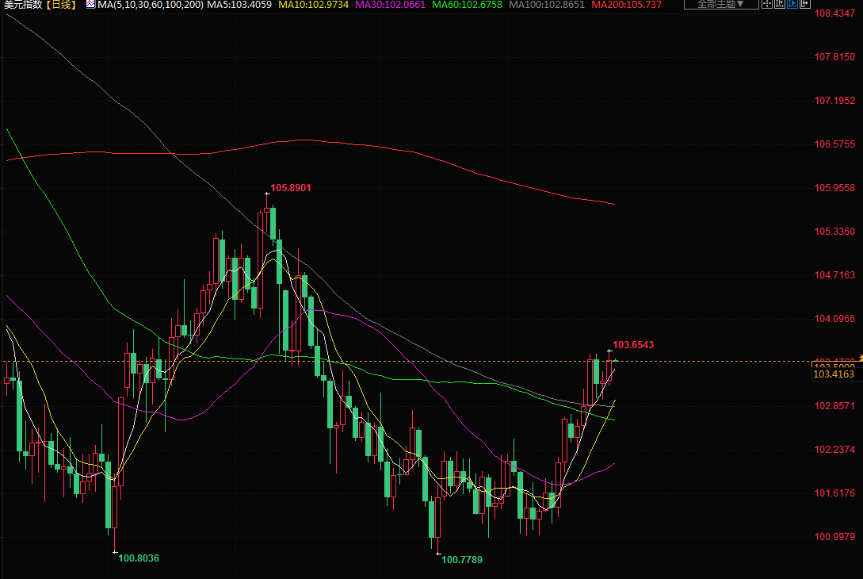The height and width of the screenshot is (579, 863).
Task: Click the first toolbar icon after 全部主题
Action: 767,5
